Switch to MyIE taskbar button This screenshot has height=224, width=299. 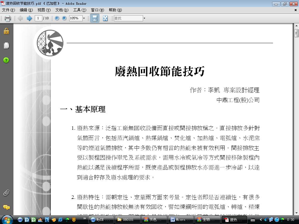pos(101,220)
